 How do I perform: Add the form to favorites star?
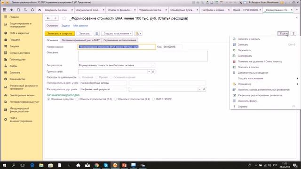click(x=64, y=18)
